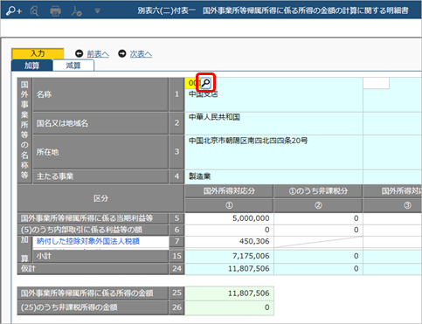Screen dimensions: 422x324
Task: Open the toolbar dropdown arrow
Action: point(98,11)
